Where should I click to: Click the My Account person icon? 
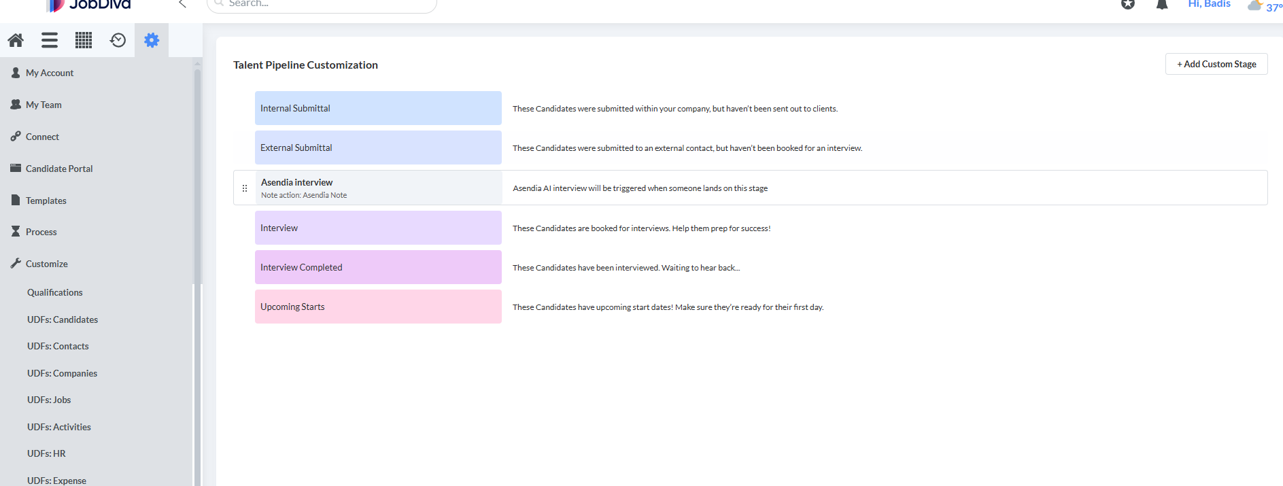(x=16, y=72)
